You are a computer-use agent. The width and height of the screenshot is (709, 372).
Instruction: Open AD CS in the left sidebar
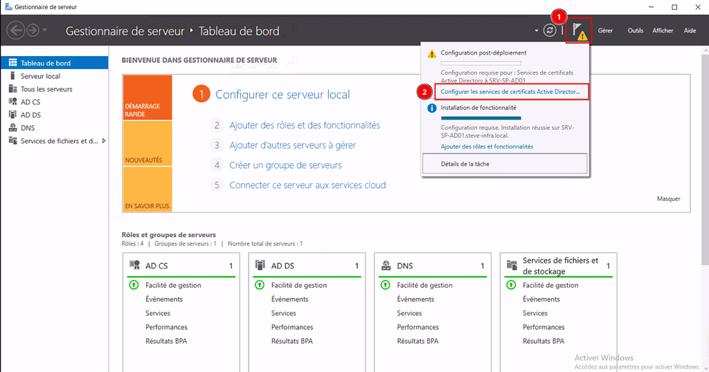[30, 102]
